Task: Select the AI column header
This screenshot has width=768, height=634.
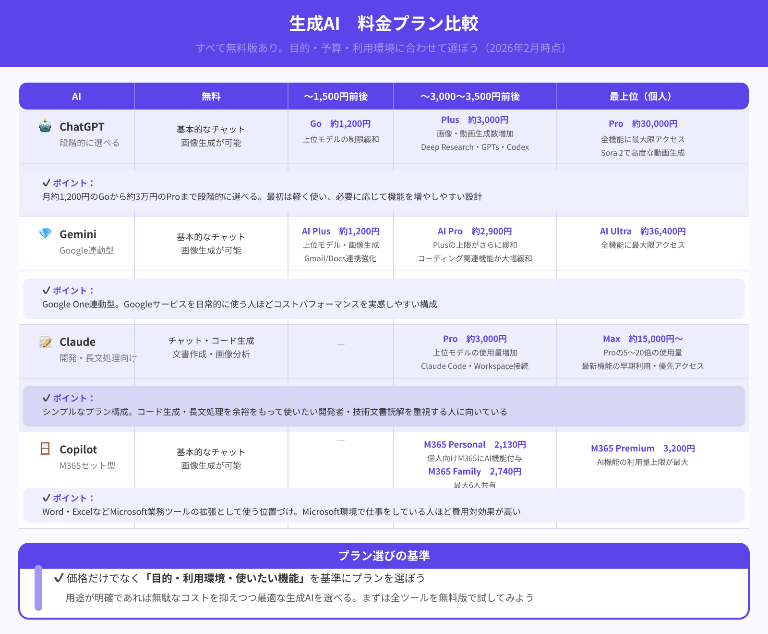Action: tap(77, 97)
